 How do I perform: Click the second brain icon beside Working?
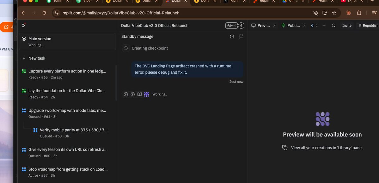pos(132,94)
